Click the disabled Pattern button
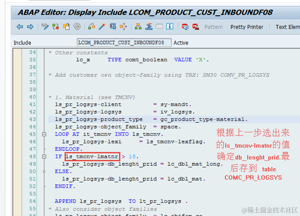300x216 pixels. 213,27
